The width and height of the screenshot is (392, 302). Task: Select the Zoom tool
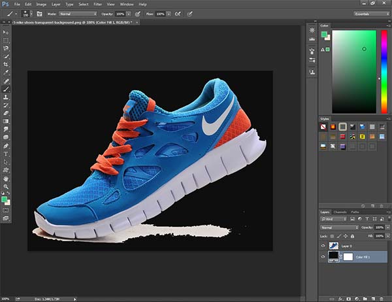[x=5, y=187]
